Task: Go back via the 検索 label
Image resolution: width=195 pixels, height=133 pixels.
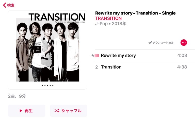Action: point(11,5)
